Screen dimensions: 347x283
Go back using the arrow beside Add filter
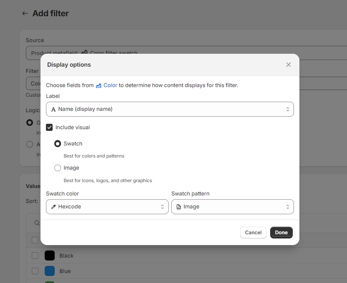[x=25, y=13]
